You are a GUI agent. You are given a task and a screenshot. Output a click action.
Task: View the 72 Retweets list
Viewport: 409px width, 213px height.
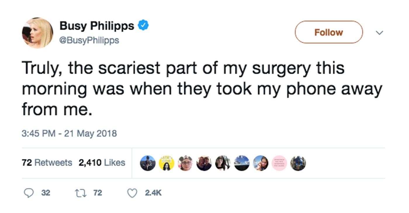click(x=47, y=163)
